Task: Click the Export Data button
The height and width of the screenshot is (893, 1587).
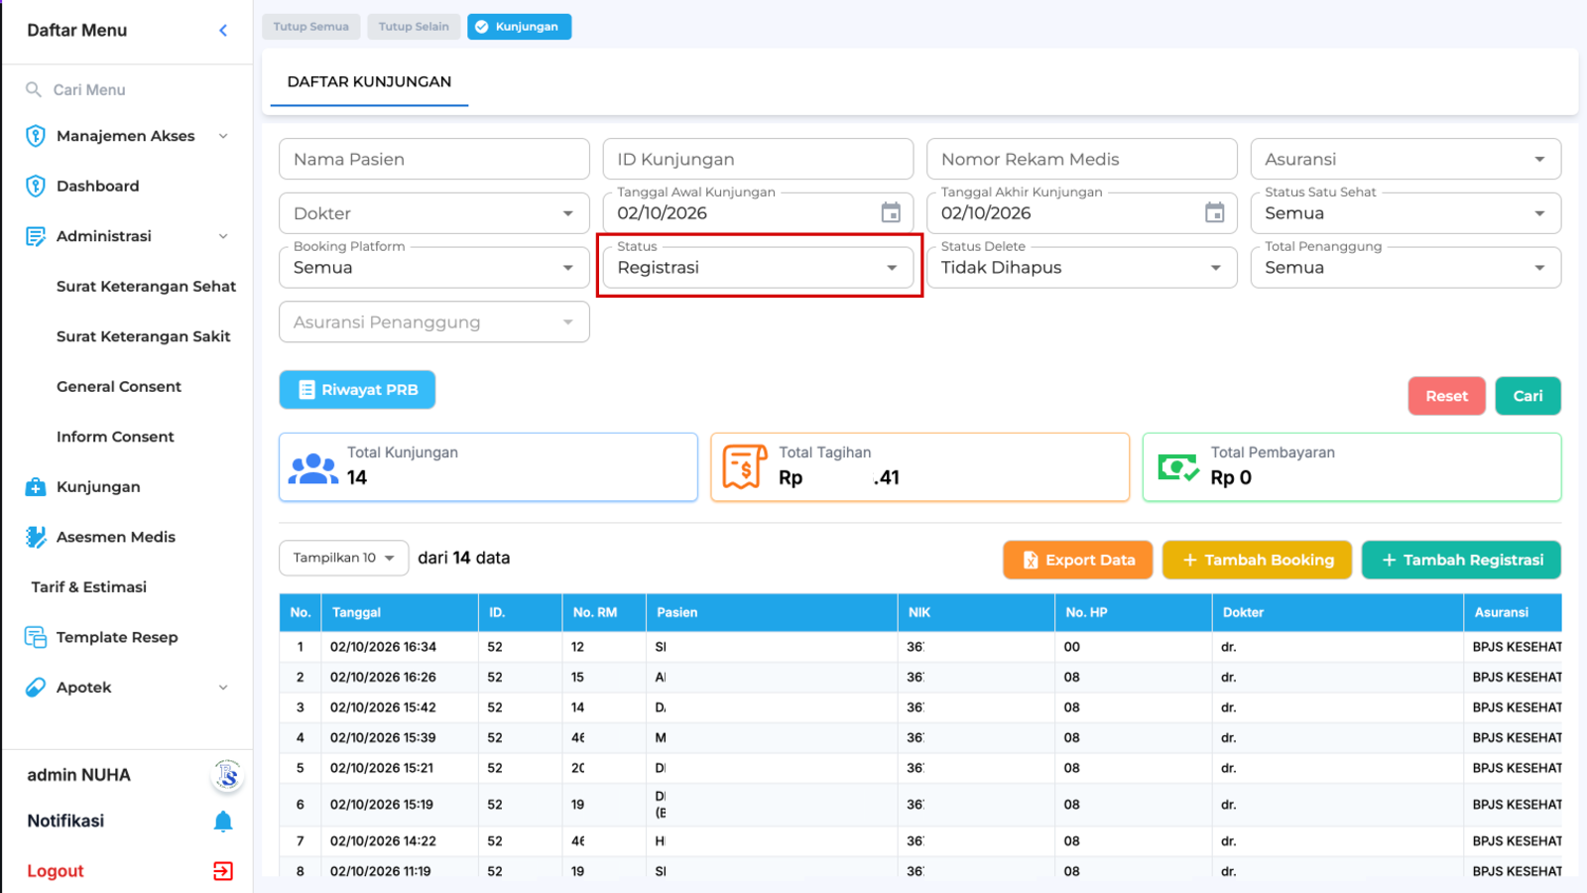Action: 1078,560
